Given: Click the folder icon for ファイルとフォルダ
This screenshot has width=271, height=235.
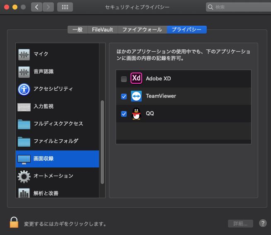Looking at the screenshot, I should pyautogui.click(x=24, y=142).
